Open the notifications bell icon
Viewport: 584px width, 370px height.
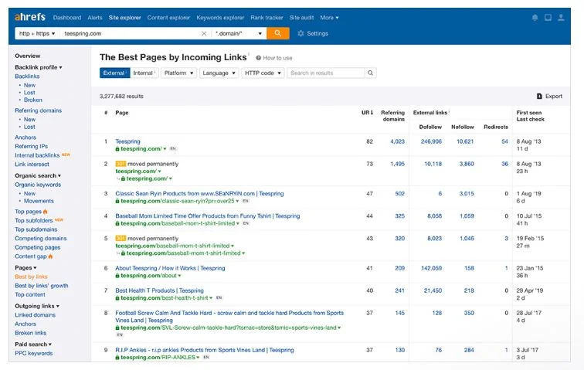click(535, 18)
